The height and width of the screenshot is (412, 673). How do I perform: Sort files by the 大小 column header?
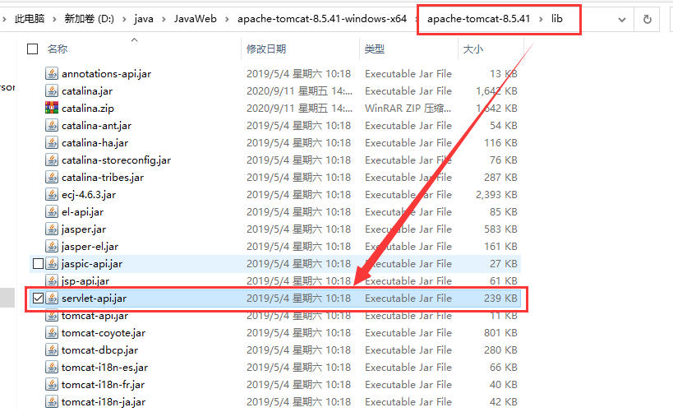pyautogui.click(x=473, y=49)
